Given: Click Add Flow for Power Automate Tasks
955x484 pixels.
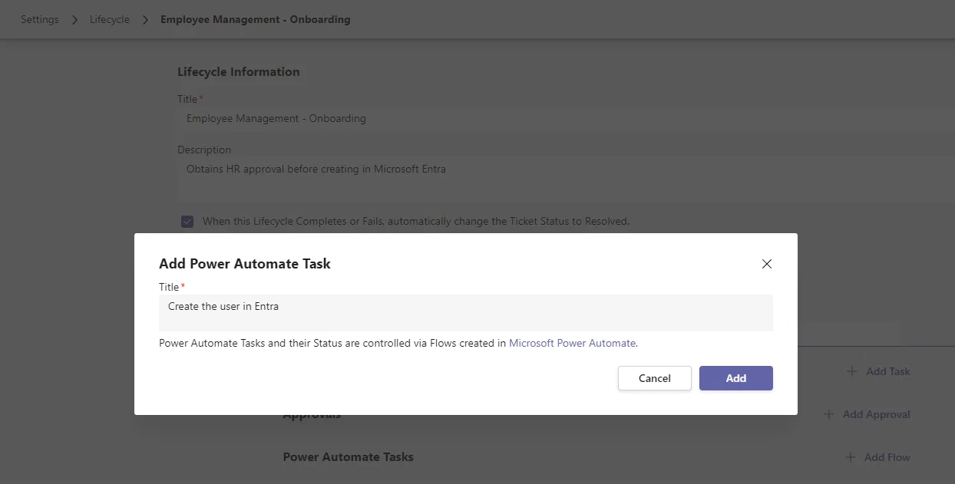Looking at the screenshot, I should click(877, 457).
